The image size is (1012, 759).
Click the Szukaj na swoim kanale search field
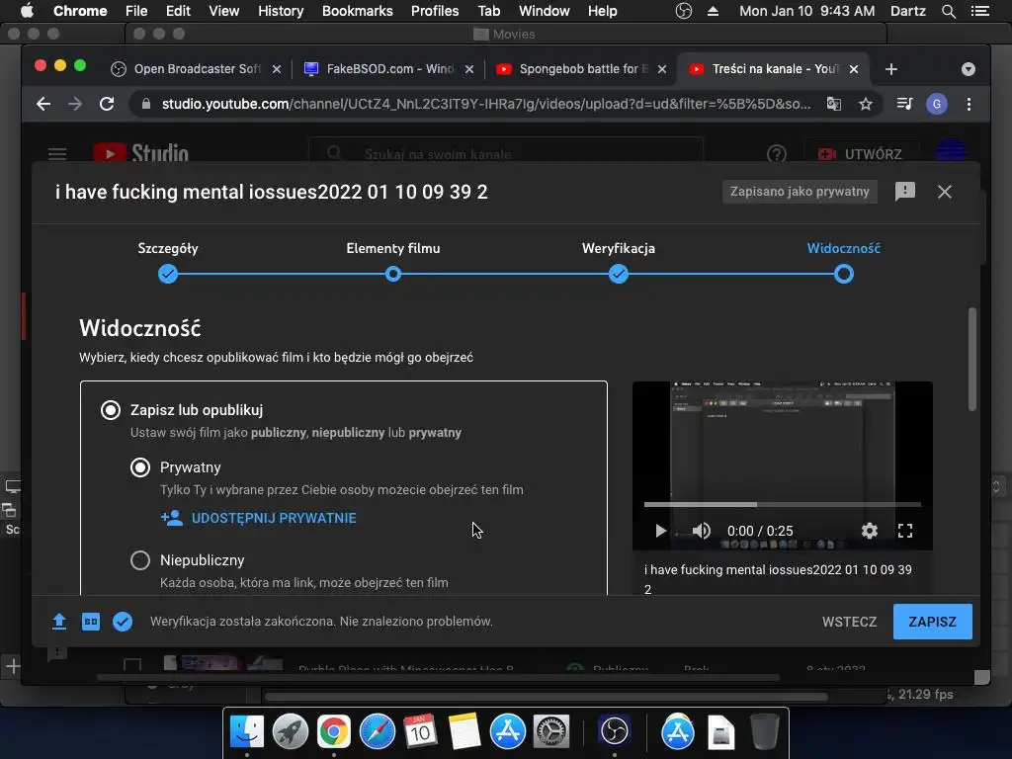505,153
